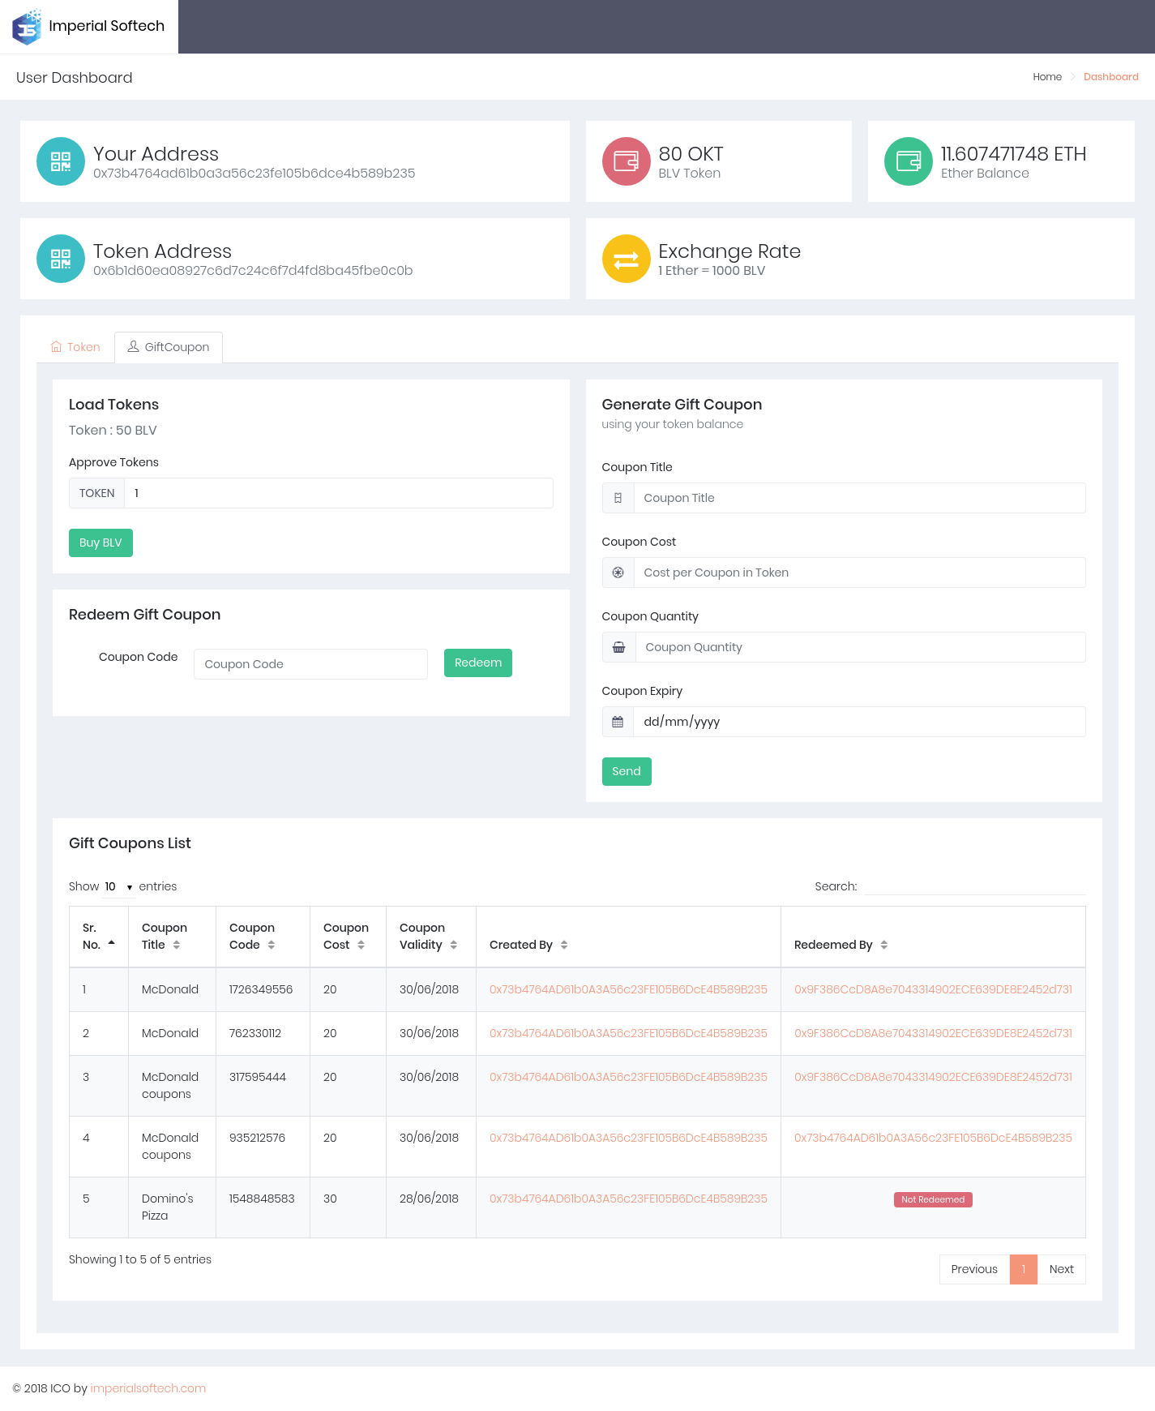
Task: Click the home icon in Token tab
Action: pos(56,347)
